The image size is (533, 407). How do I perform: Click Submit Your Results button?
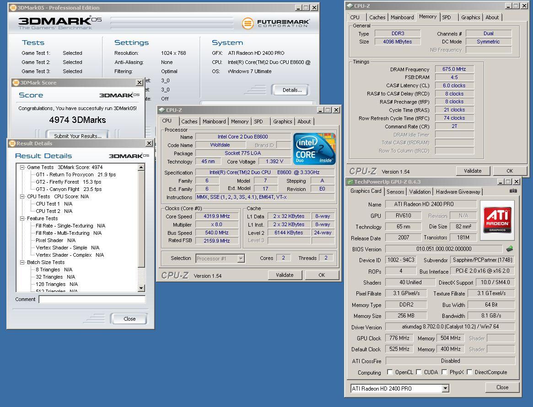coord(77,136)
